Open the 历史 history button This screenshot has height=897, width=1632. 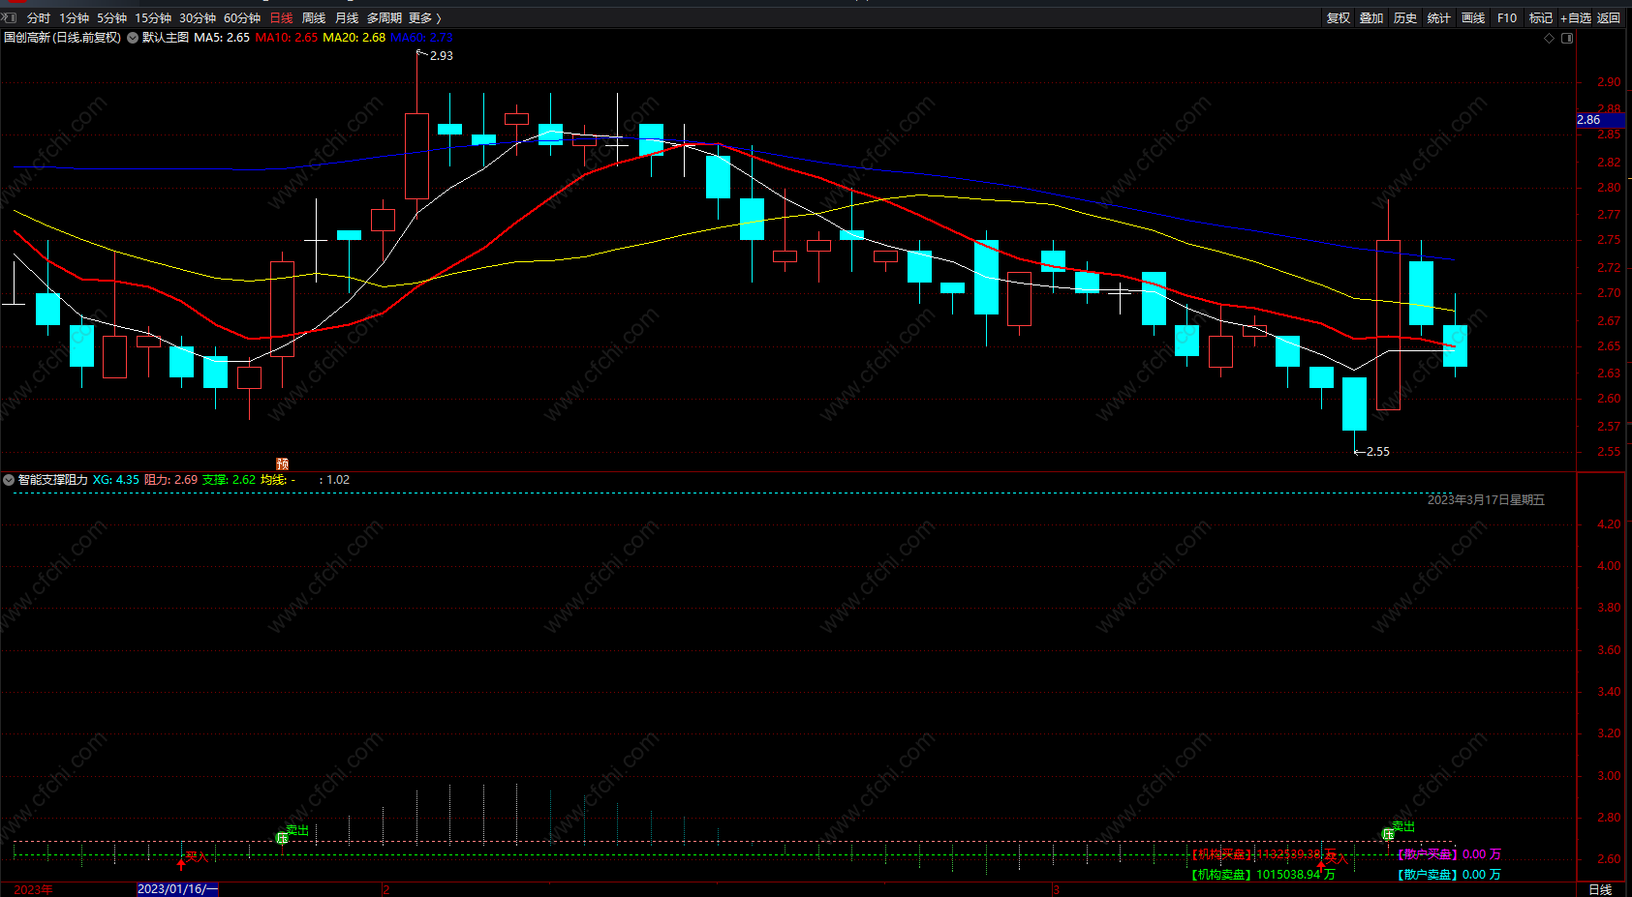pos(1405,18)
